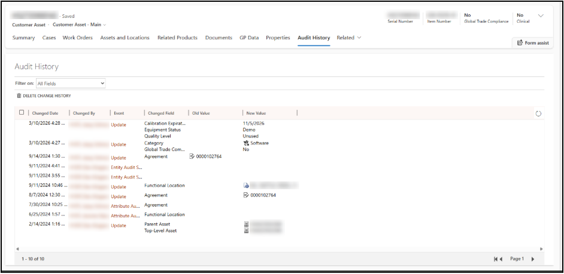Open the Filter on All Fields dropdown

coord(71,84)
